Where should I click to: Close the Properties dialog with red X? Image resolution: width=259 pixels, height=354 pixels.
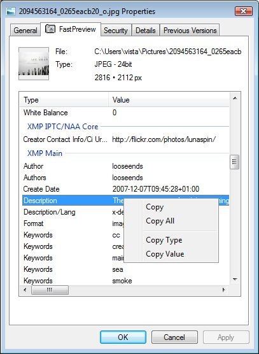tap(244, 11)
